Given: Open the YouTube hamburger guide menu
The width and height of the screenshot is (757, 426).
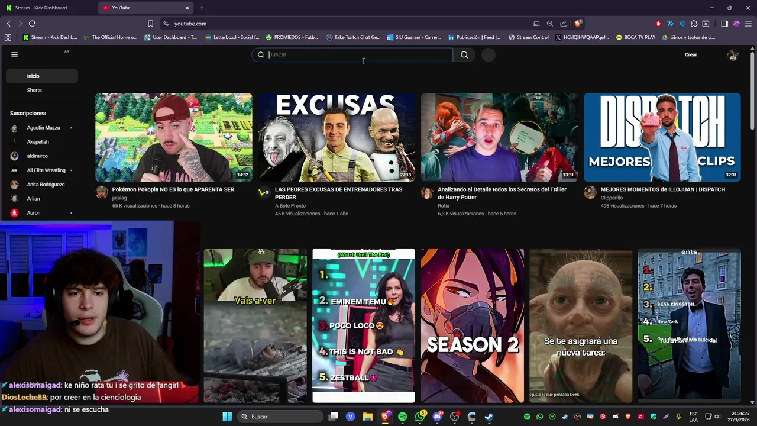Looking at the screenshot, I should 14,54.
